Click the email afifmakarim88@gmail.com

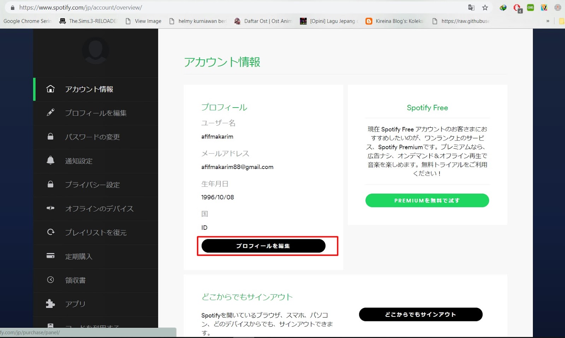[237, 167]
